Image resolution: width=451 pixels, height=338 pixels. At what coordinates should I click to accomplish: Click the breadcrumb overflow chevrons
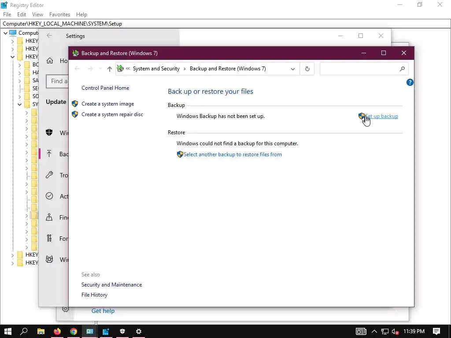click(x=128, y=69)
